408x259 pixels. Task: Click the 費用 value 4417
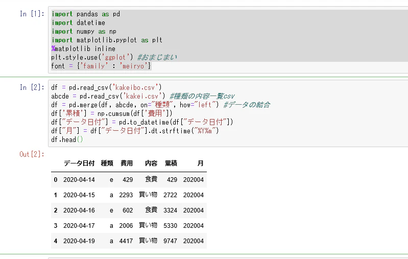click(x=126, y=241)
